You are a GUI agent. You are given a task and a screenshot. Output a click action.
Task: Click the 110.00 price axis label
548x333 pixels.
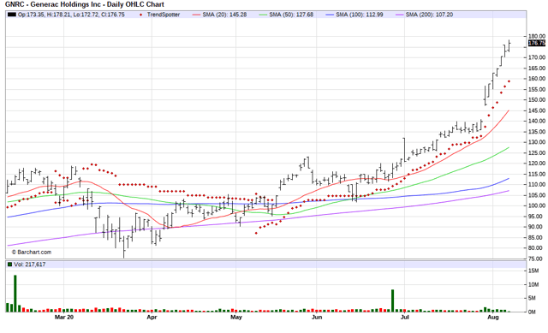[x=537, y=185]
